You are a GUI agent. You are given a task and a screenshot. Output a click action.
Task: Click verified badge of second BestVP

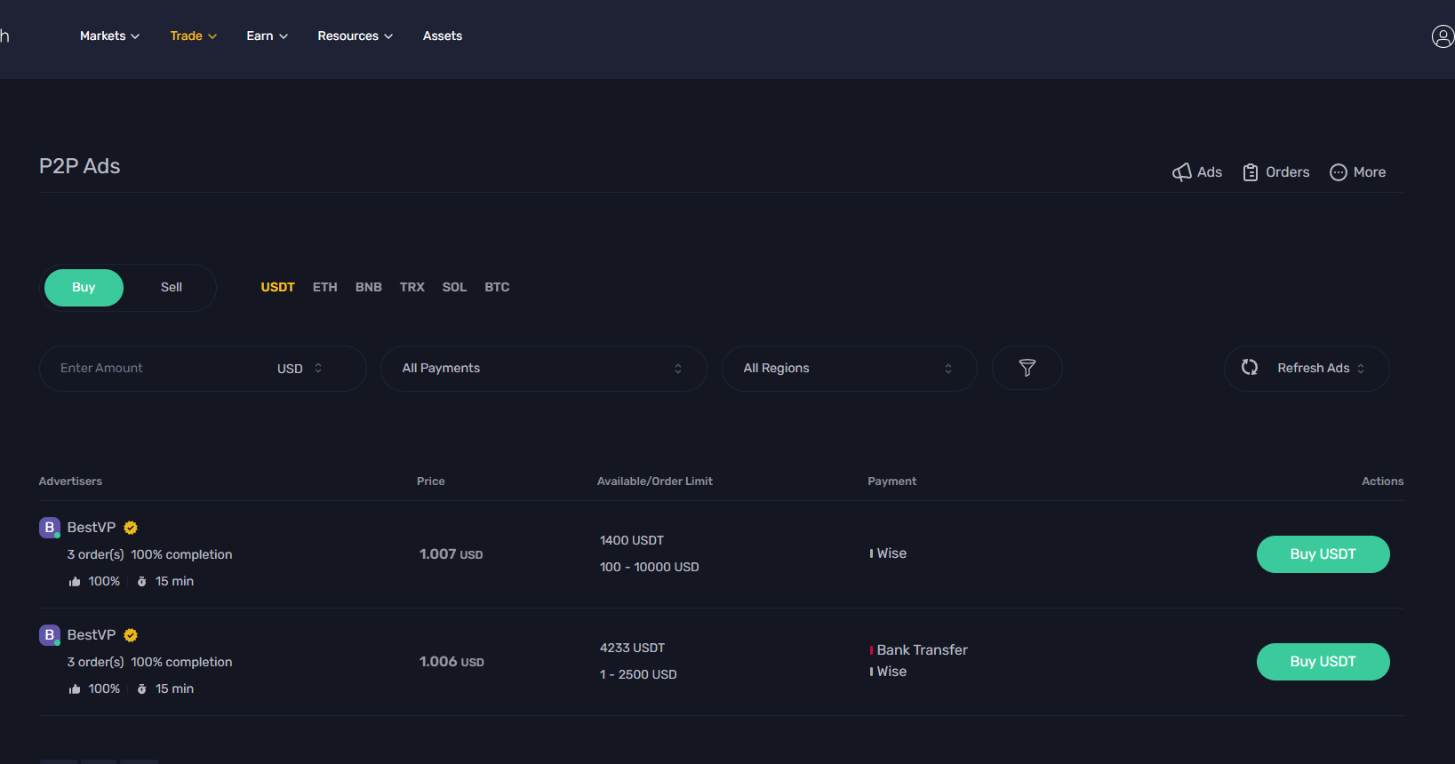pos(131,635)
